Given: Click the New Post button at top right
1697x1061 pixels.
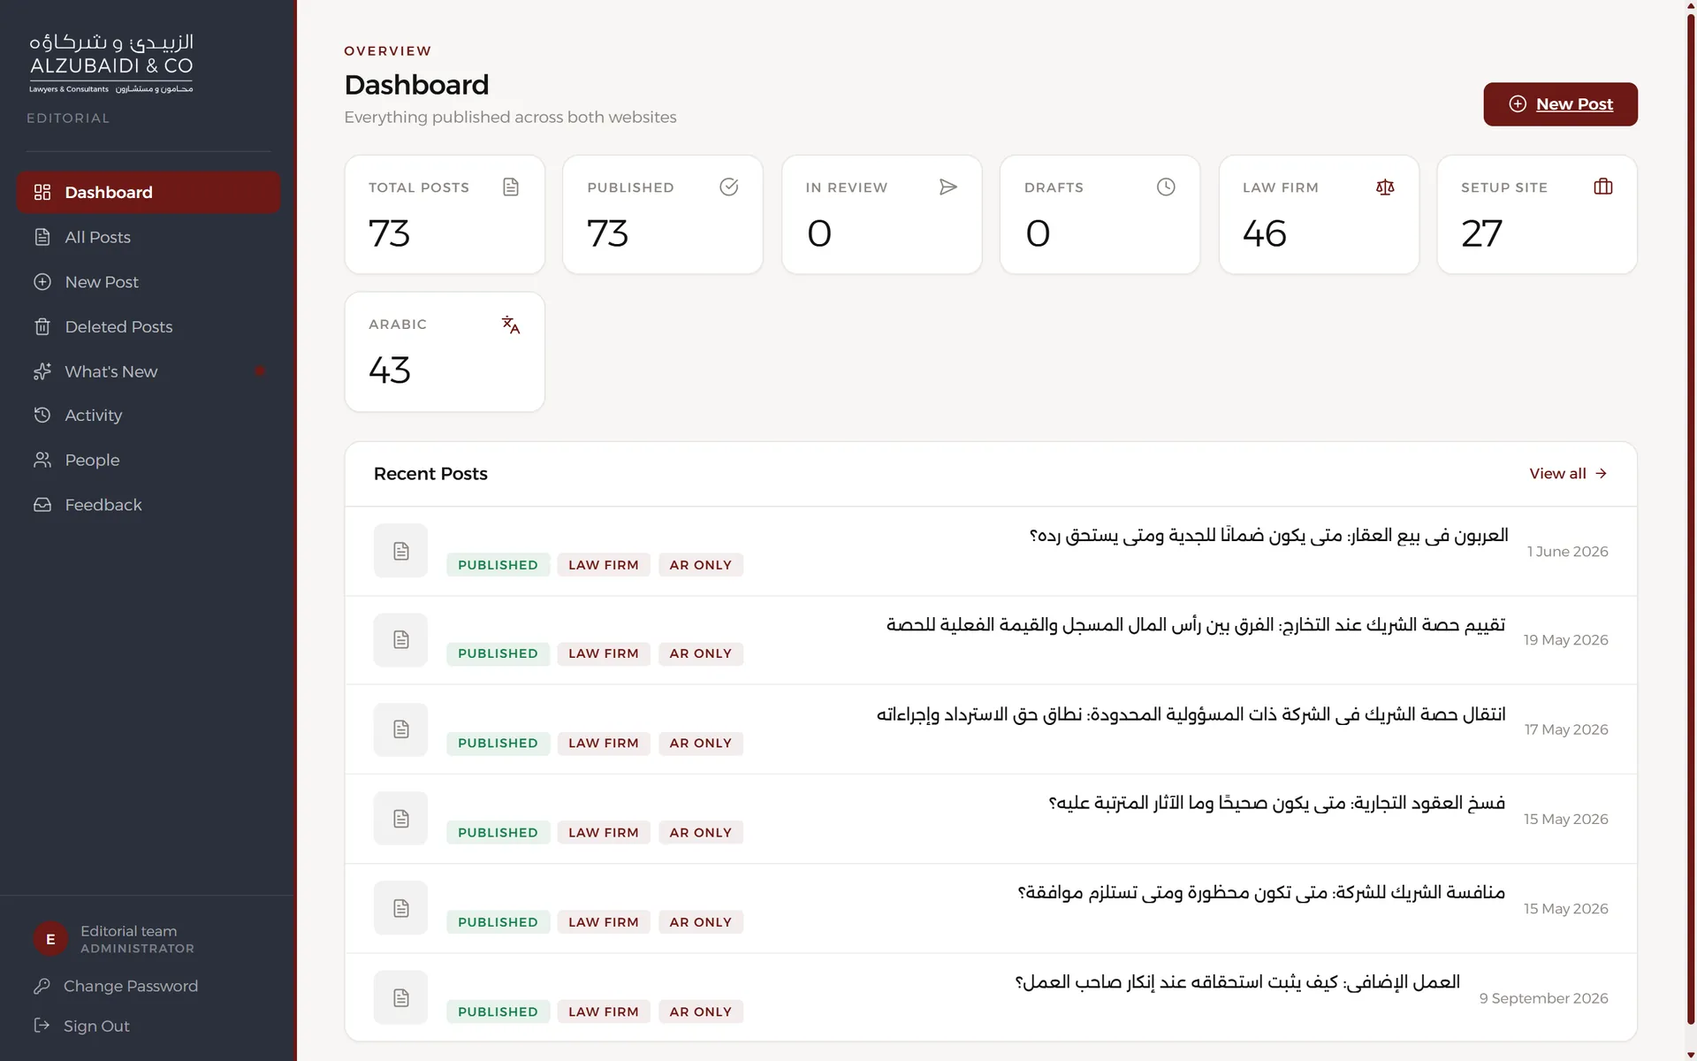Looking at the screenshot, I should pyautogui.click(x=1560, y=104).
